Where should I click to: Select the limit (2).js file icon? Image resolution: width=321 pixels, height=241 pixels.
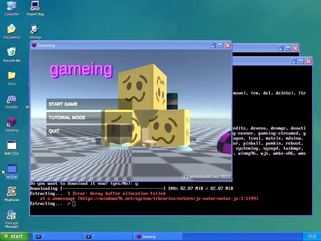(x=12, y=147)
